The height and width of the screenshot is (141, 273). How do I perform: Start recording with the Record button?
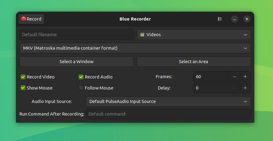click(x=31, y=19)
